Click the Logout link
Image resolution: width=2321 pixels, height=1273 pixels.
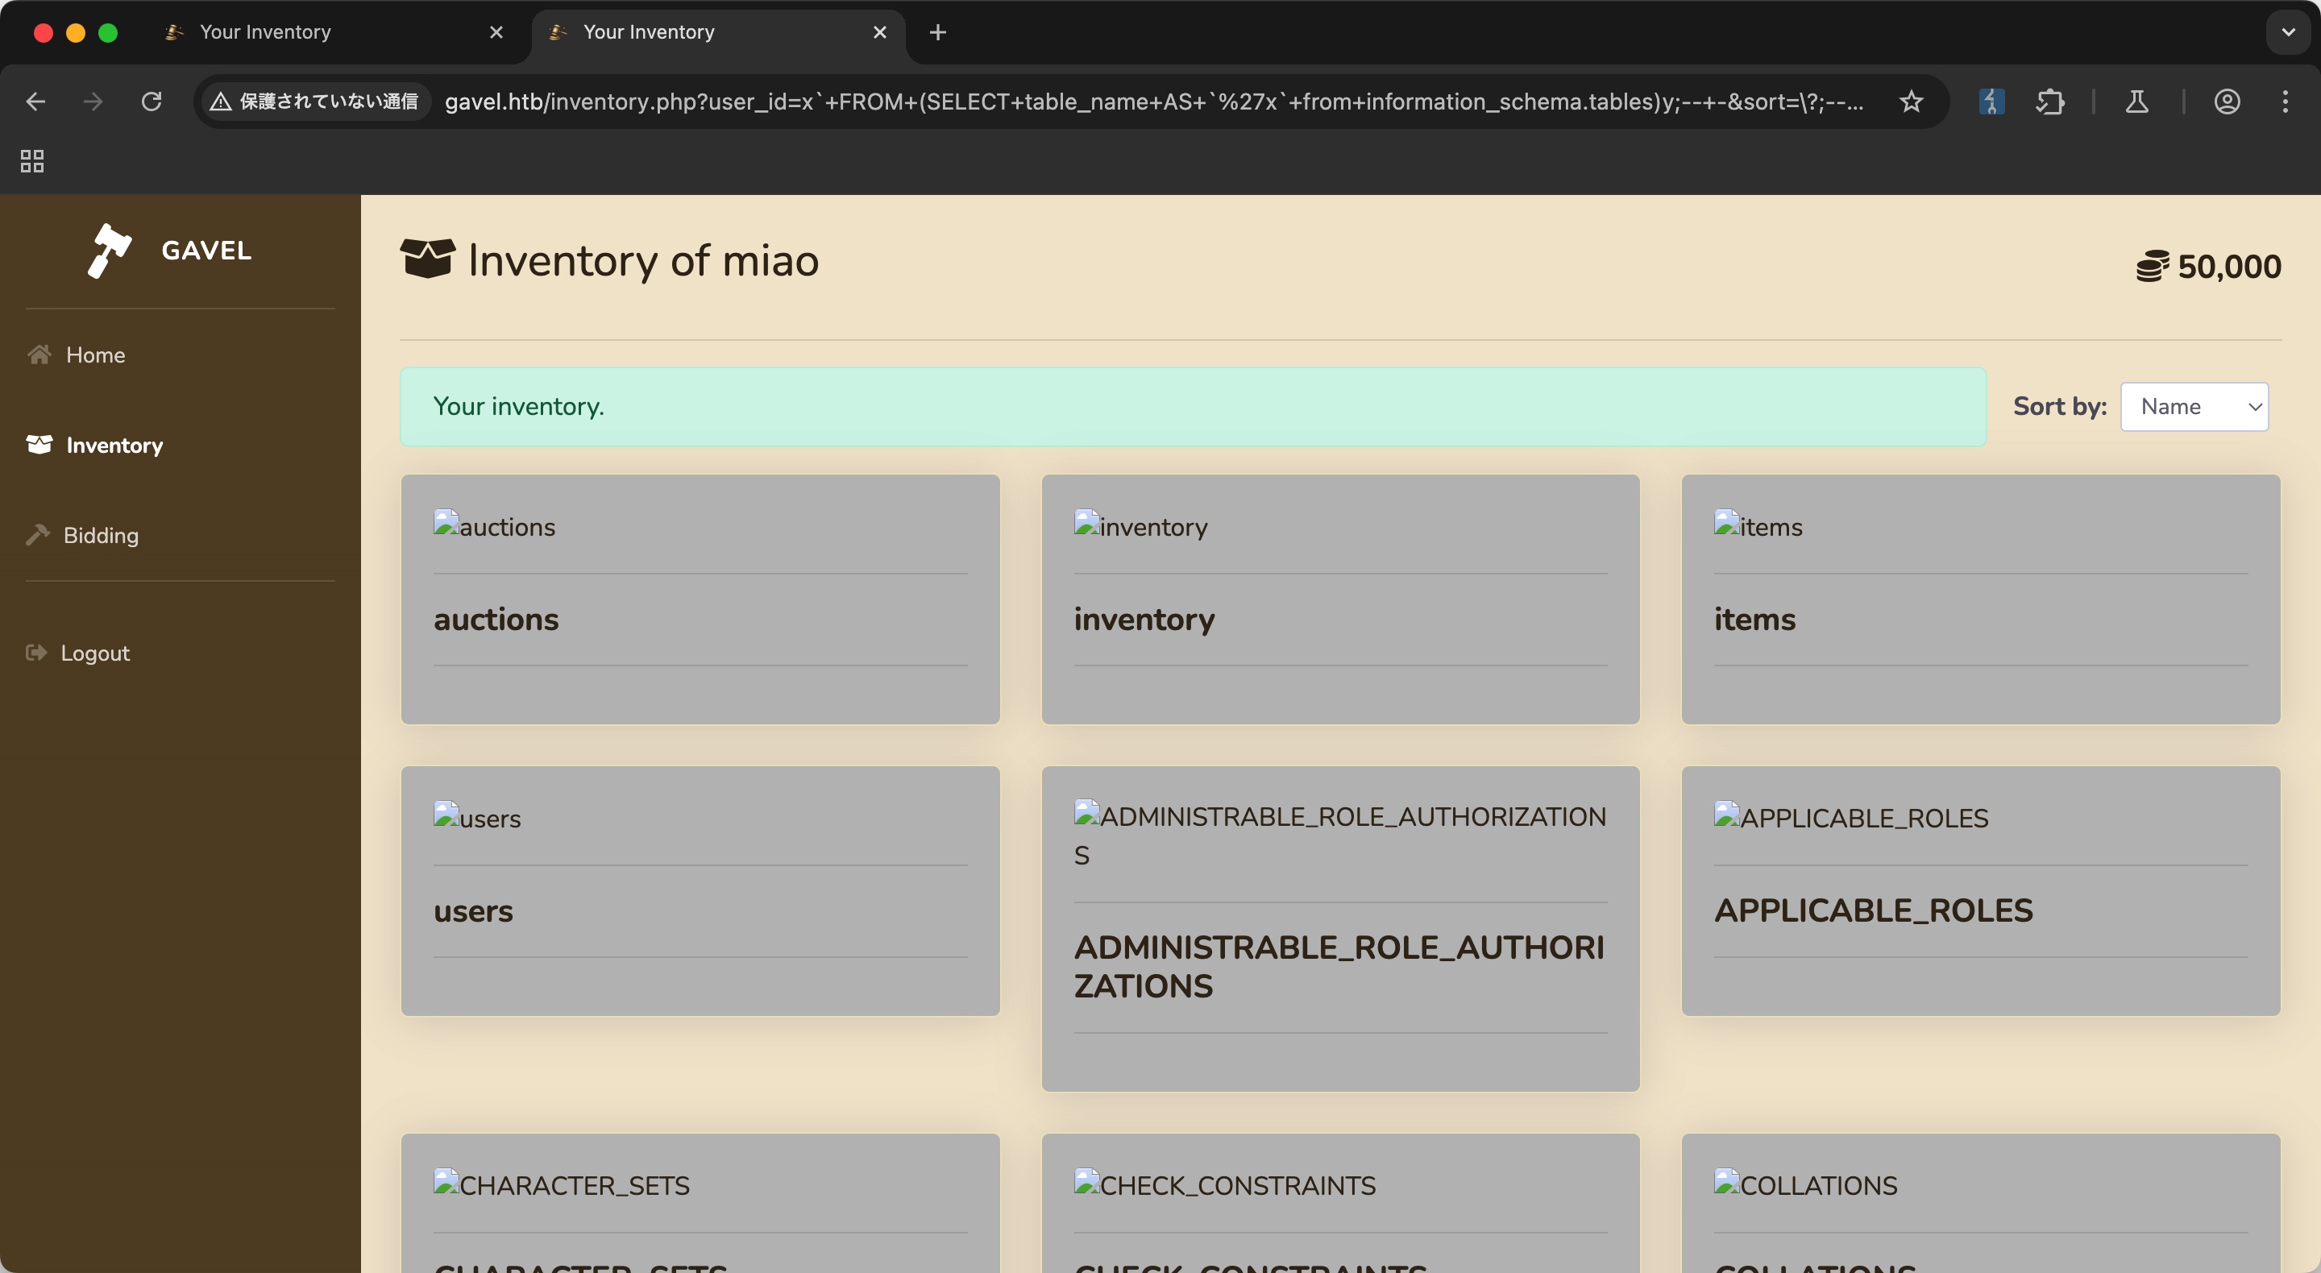pos(94,653)
